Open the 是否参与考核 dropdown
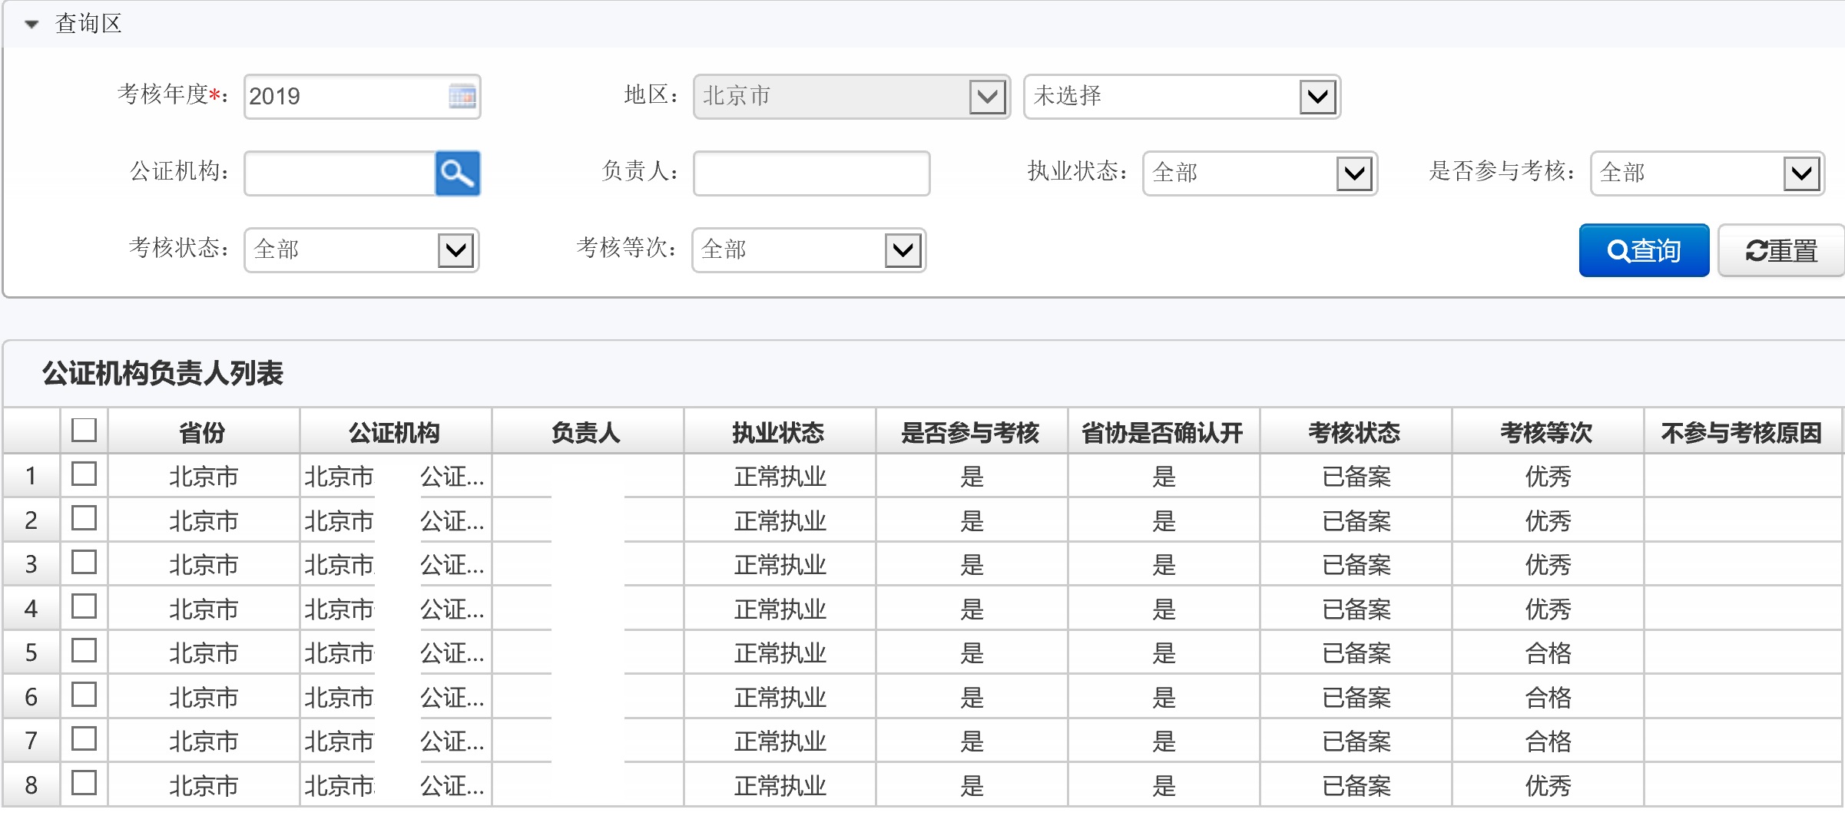The height and width of the screenshot is (829, 1845). [1801, 173]
